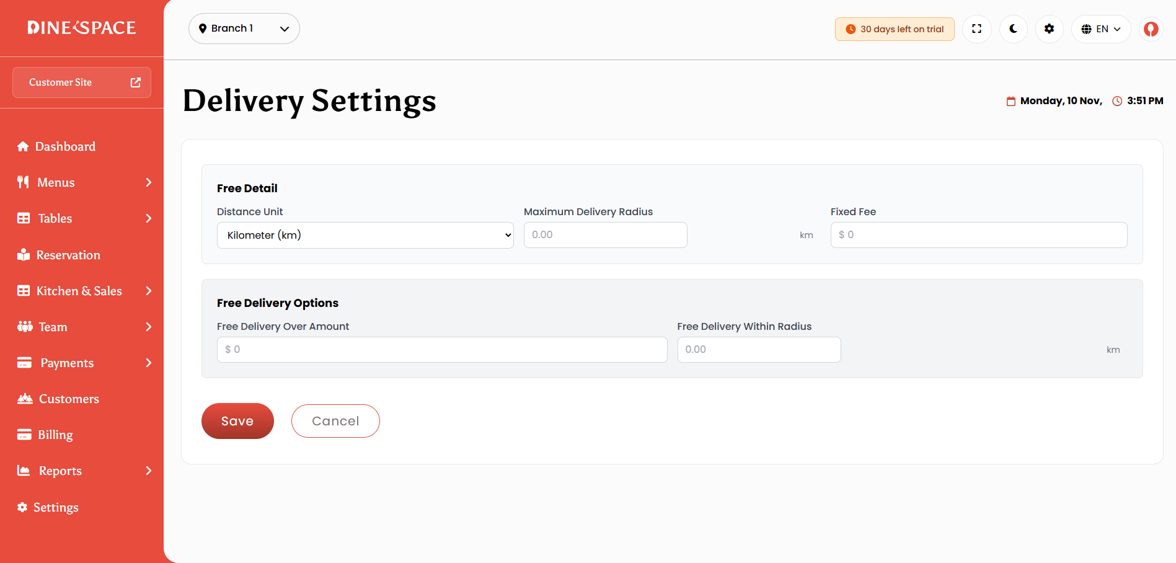
Task: Click the Cancel button
Action: pos(335,421)
